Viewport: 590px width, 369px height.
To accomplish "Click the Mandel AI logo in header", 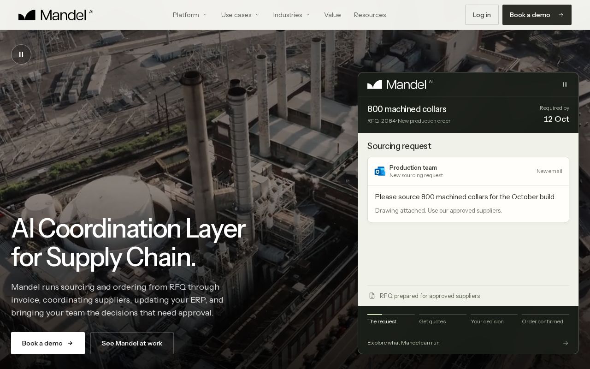I will (x=56, y=15).
